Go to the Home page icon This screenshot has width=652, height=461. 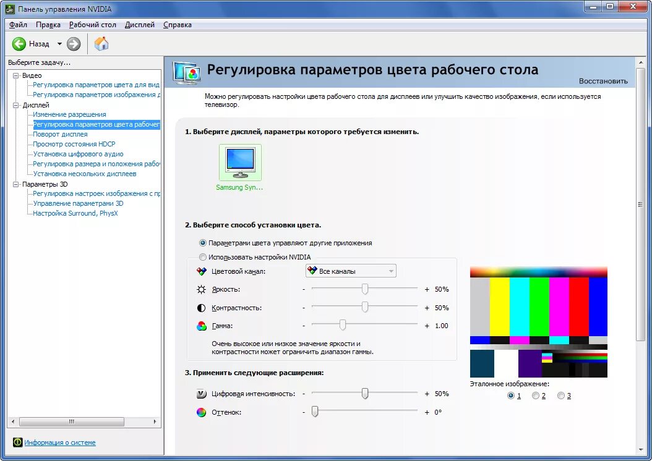click(x=101, y=44)
